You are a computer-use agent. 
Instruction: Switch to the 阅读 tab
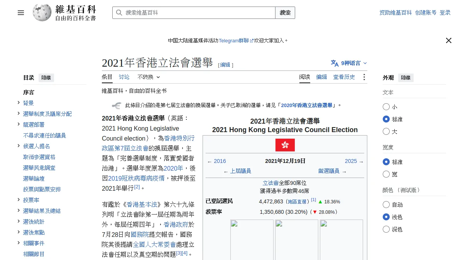[305, 77]
